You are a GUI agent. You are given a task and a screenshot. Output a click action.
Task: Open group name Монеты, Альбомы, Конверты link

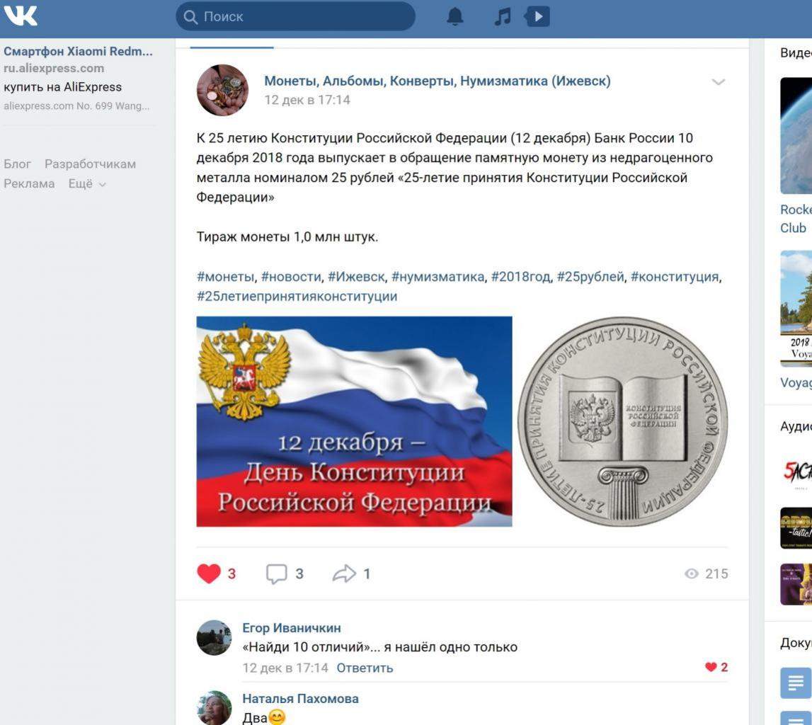[438, 81]
